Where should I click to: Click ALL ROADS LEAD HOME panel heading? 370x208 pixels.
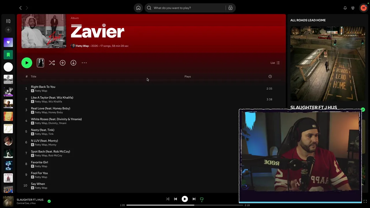[308, 20]
